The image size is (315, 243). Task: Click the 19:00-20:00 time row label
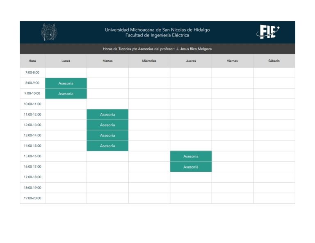(x=32, y=198)
